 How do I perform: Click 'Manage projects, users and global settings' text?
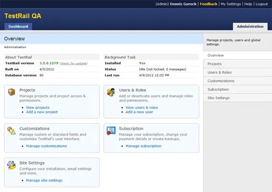[x=233, y=42]
